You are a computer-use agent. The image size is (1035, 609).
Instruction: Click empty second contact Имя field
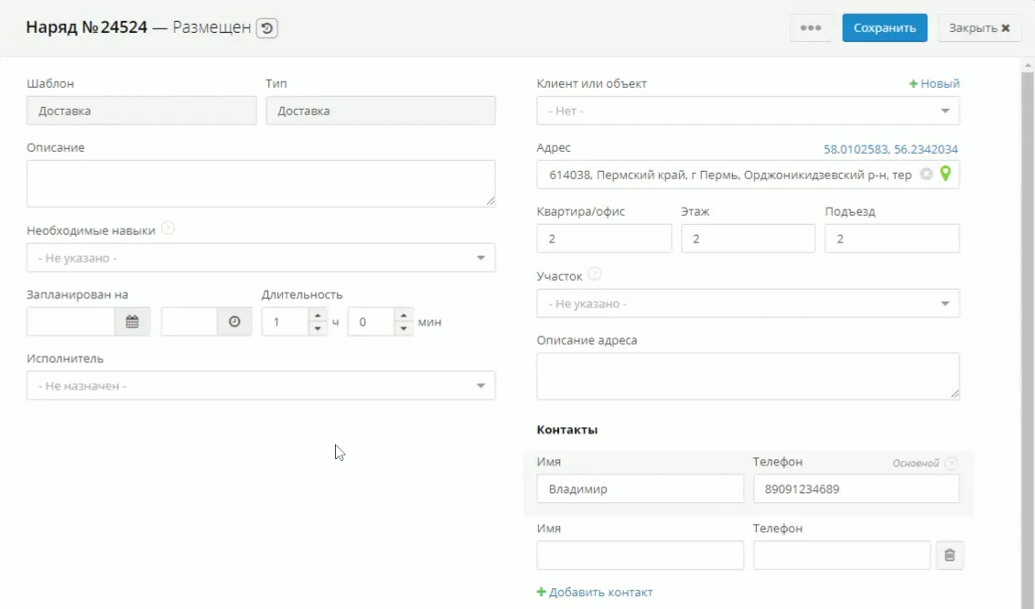pyautogui.click(x=641, y=556)
